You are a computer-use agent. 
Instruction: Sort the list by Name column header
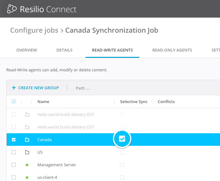[x=43, y=101]
